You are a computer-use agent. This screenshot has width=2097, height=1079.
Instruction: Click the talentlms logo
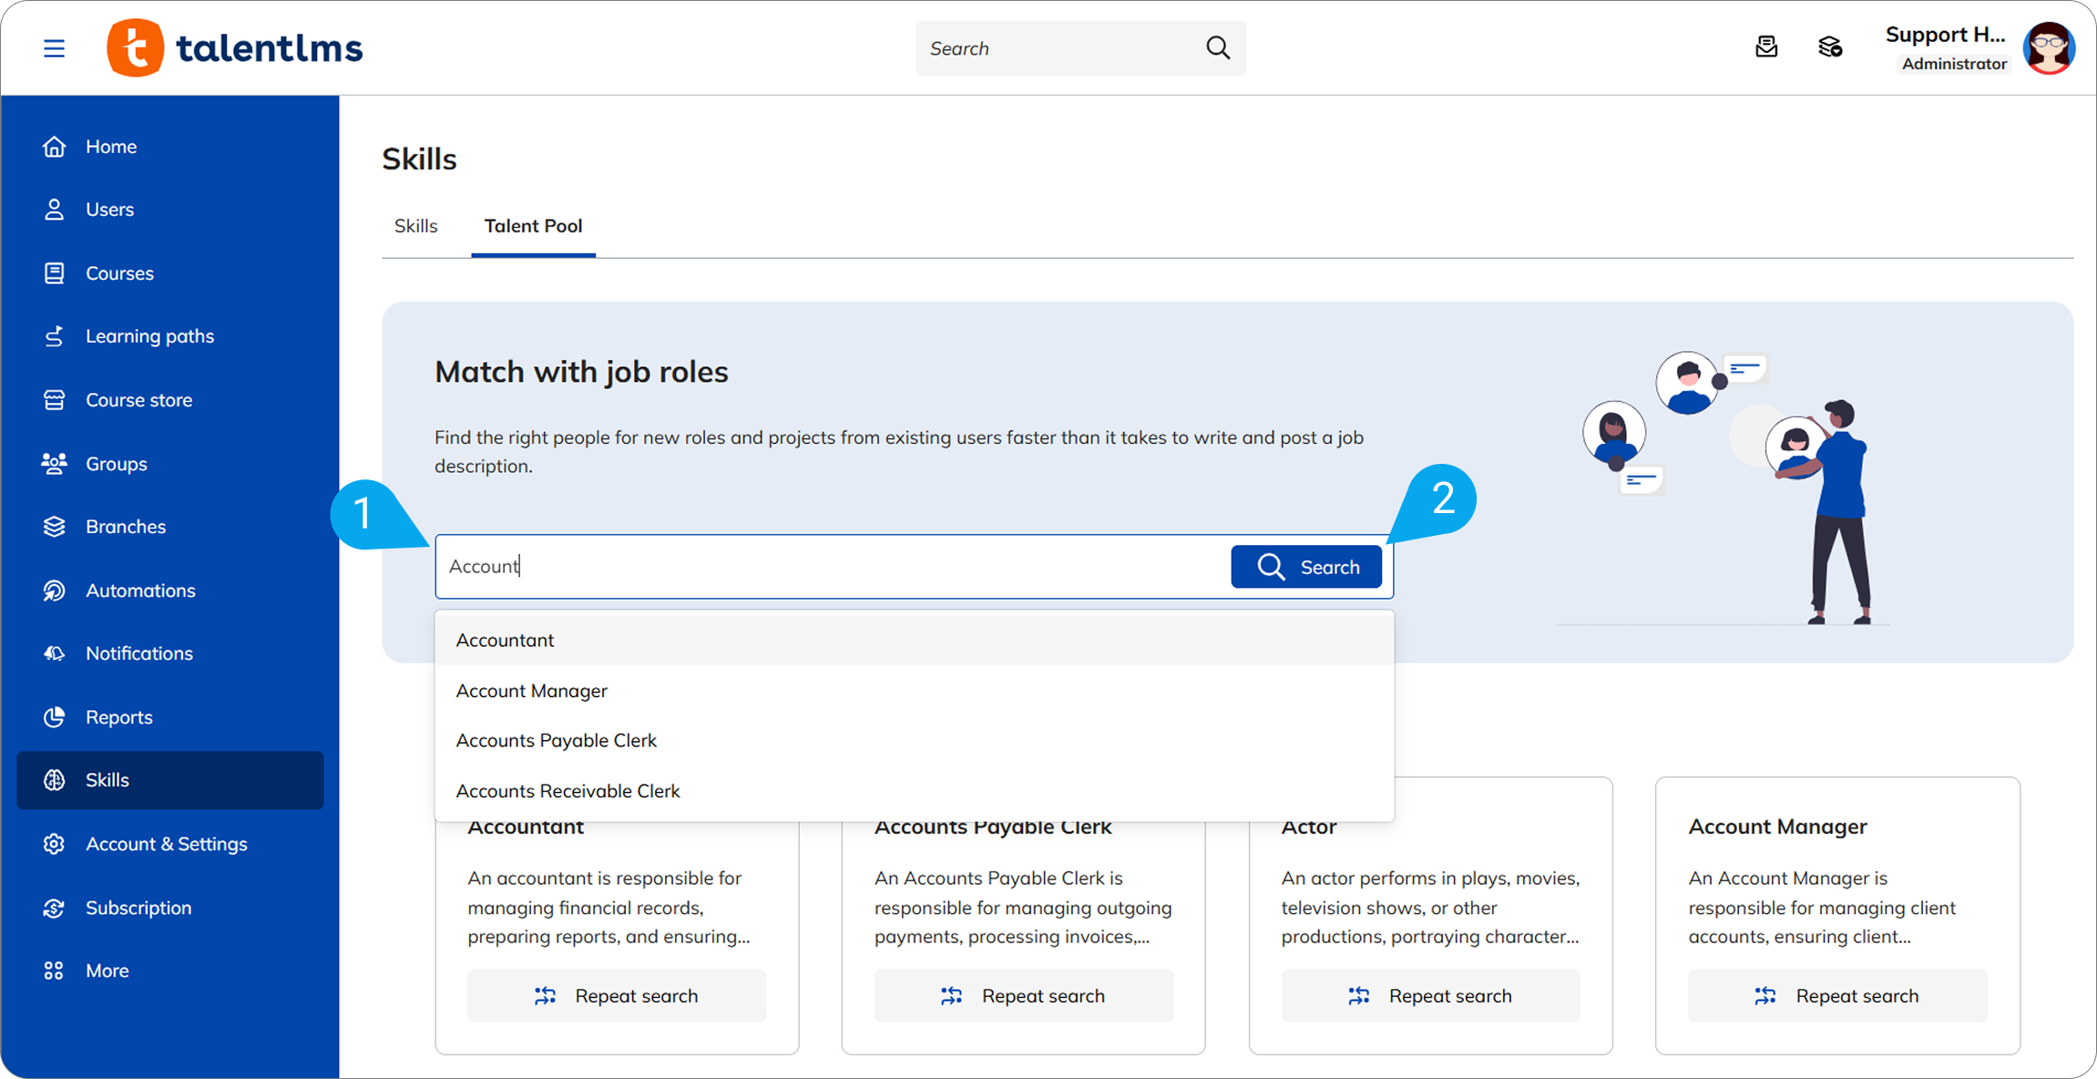[235, 48]
